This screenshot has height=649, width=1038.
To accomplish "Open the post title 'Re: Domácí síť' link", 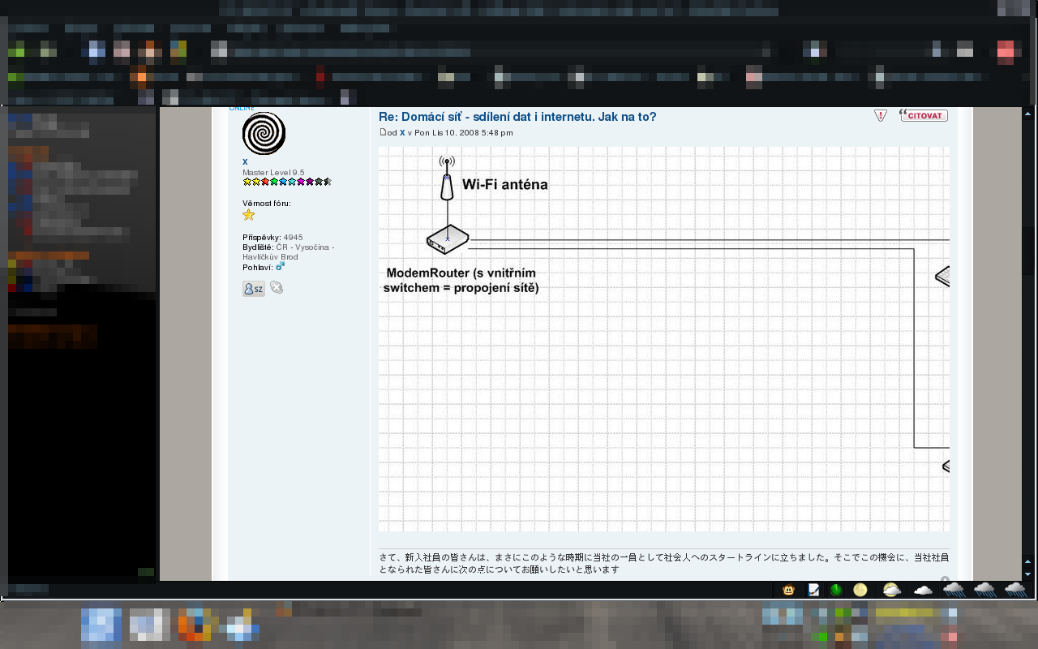I will coord(517,117).
